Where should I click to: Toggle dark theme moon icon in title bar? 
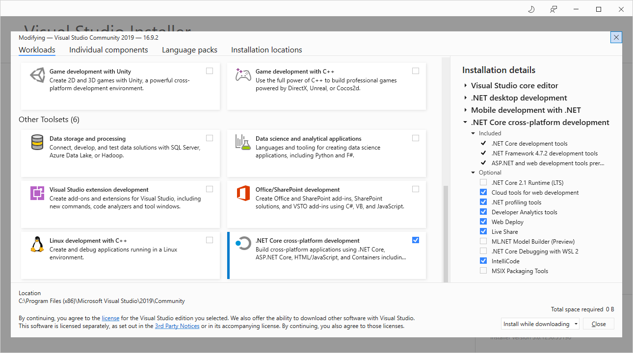[x=531, y=9]
